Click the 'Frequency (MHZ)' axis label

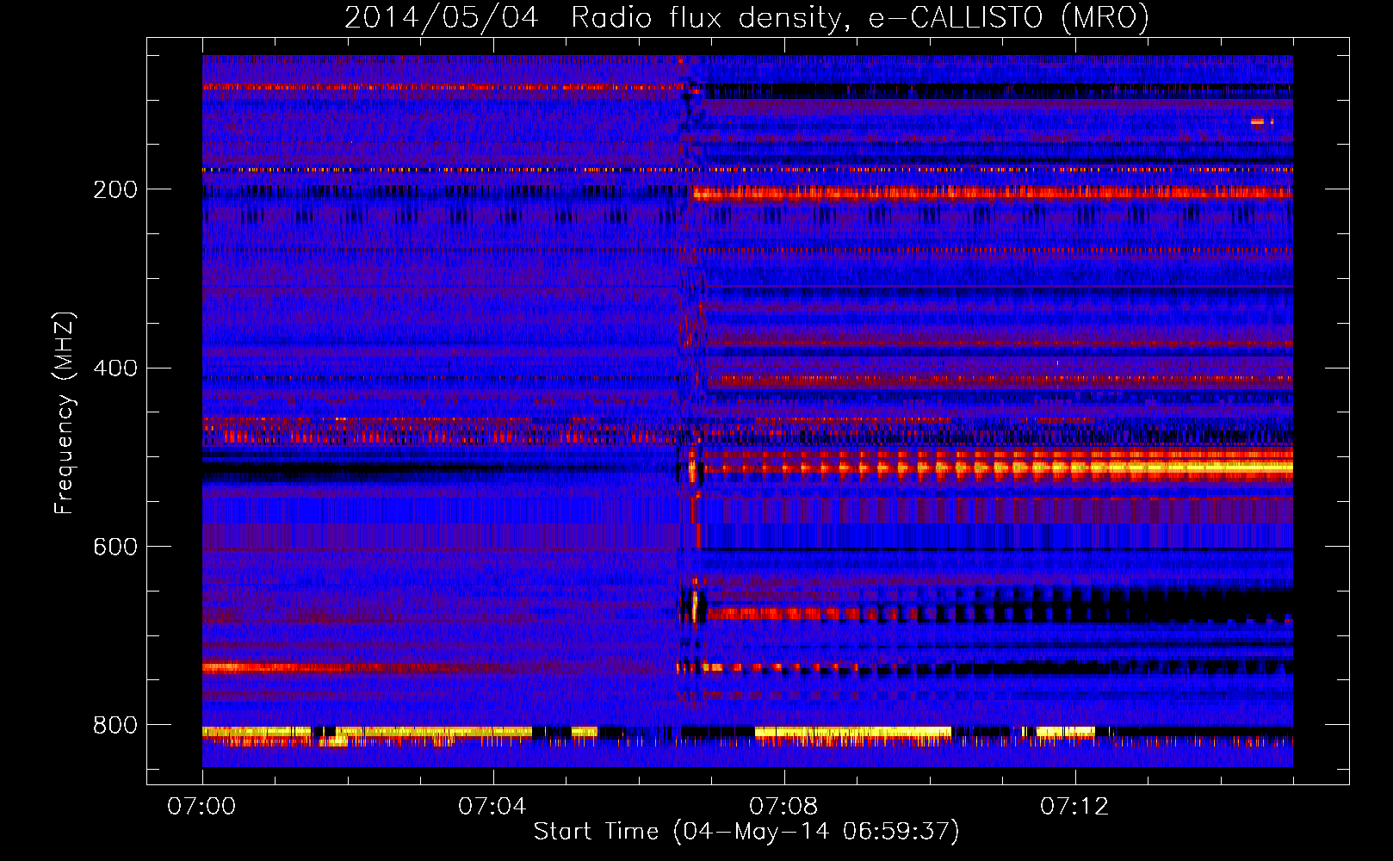point(64,413)
